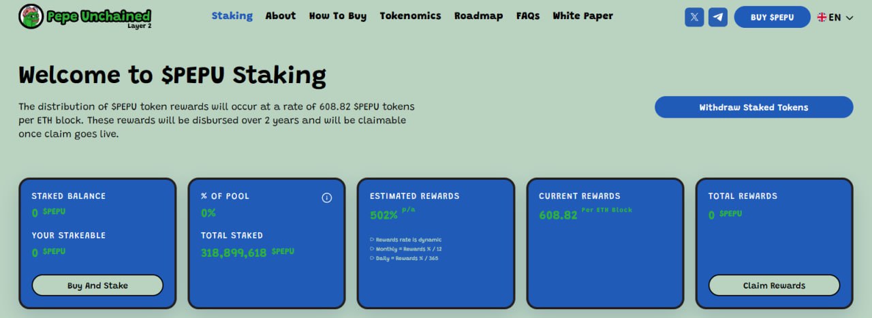Click the Buy And Stake button
The width and height of the screenshot is (872, 318).
(97, 285)
